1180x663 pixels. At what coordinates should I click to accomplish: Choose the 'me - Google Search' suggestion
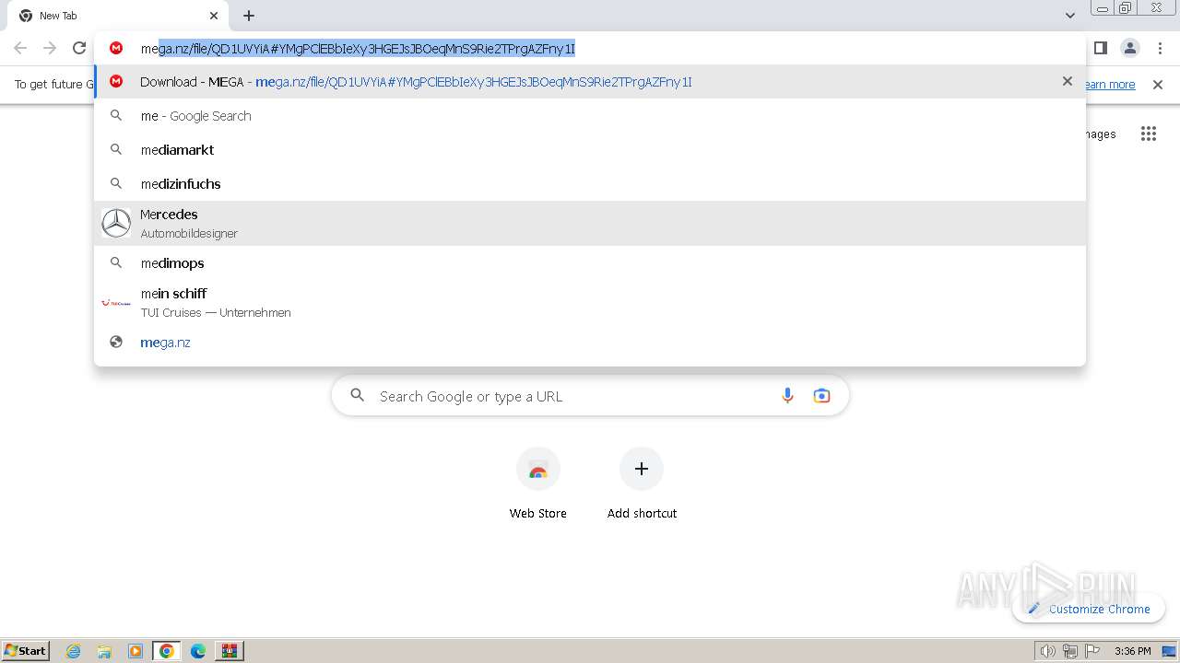[x=590, y=116]
